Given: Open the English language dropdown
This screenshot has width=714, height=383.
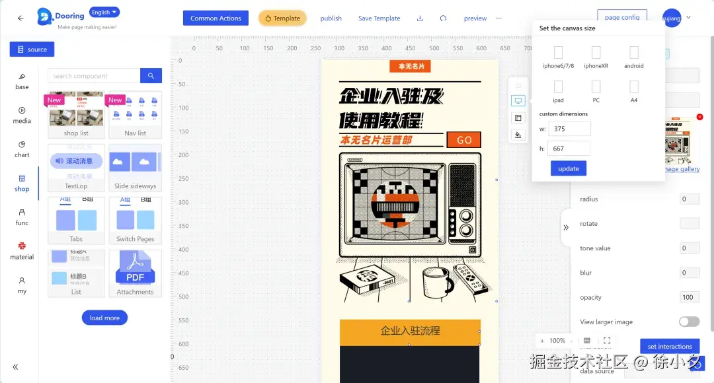Looking at the screenshot, I should (x=104, y=12).
